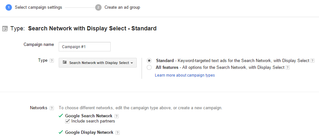The height and width of the screenshot is (138, 319).
Task: Open Google Search Network help icon
Action: pyautogui.click(x=116, y=116)
